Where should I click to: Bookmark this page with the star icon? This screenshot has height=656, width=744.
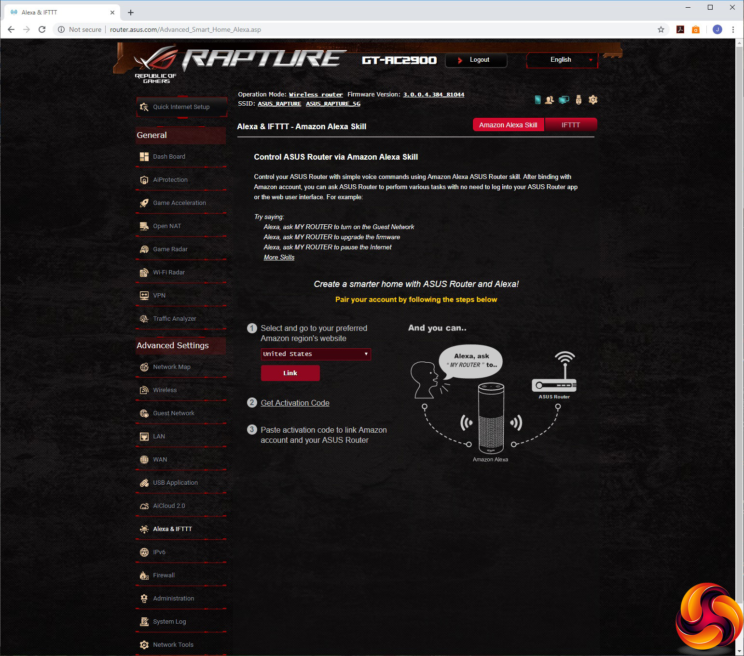click(x=661, y=29)
